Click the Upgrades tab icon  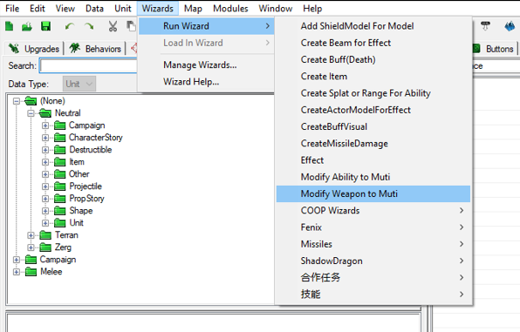[x=14, y=49]
